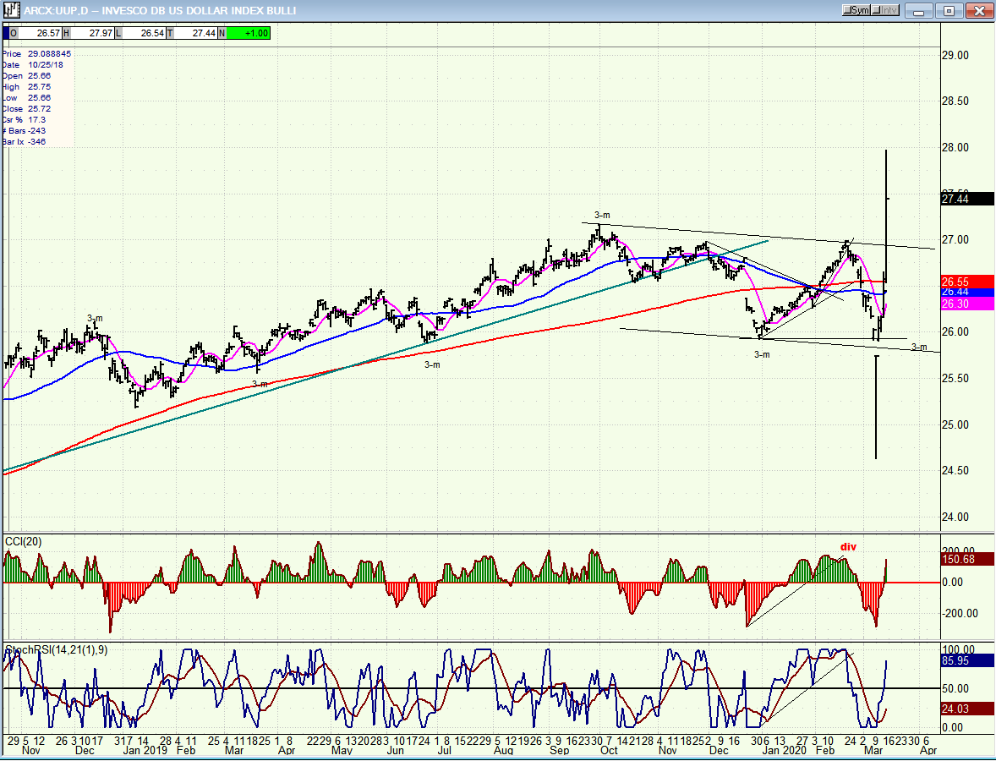
Task: Select the CCI(20) indicator label
Action: tap(22, 540)
